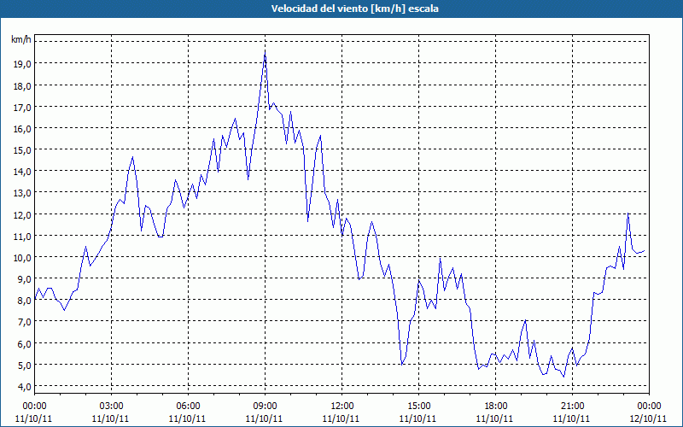Select the '12/10/11' date label
This screenshot has height=427, width=683.
pos(649,418)
